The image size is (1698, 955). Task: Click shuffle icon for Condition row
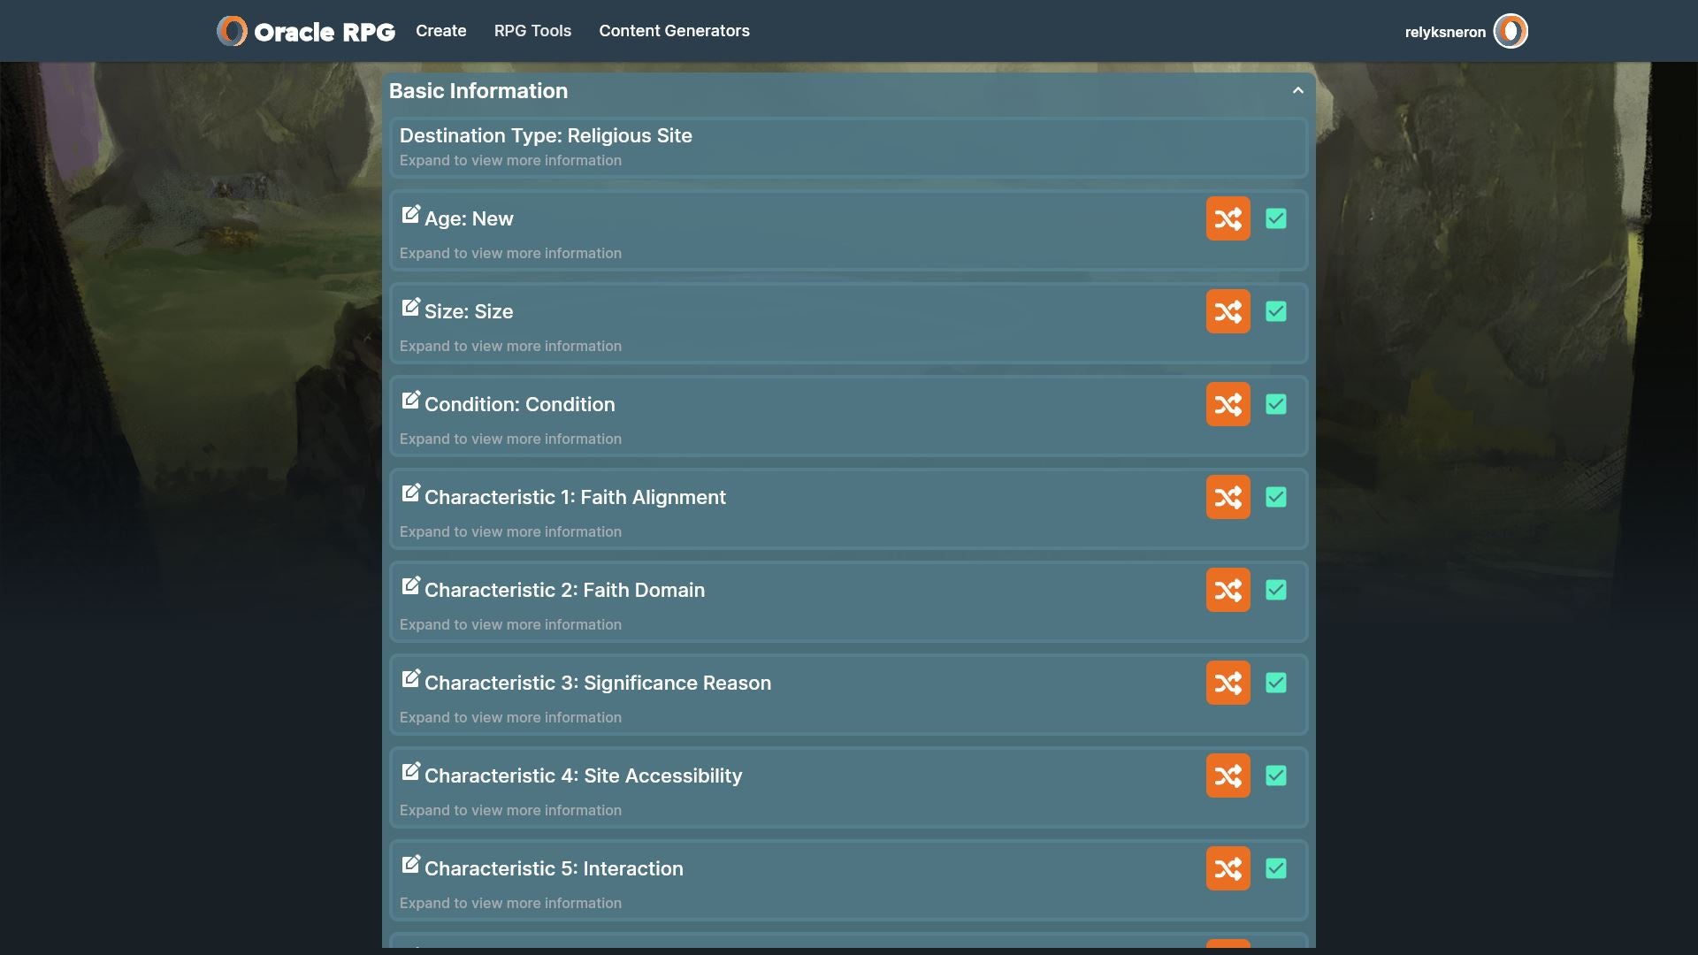(1228, 404)
